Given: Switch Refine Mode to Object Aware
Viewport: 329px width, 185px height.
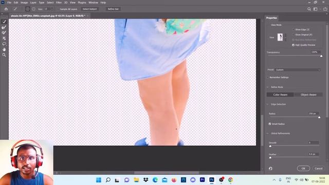Looking at the screenshot, I should 308,95.
